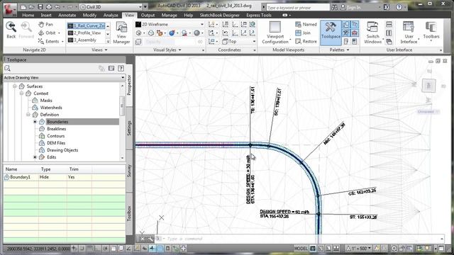Click the Plot/Print icon
The height and width of the screenshot is (255, 454).
click(49, 6)
